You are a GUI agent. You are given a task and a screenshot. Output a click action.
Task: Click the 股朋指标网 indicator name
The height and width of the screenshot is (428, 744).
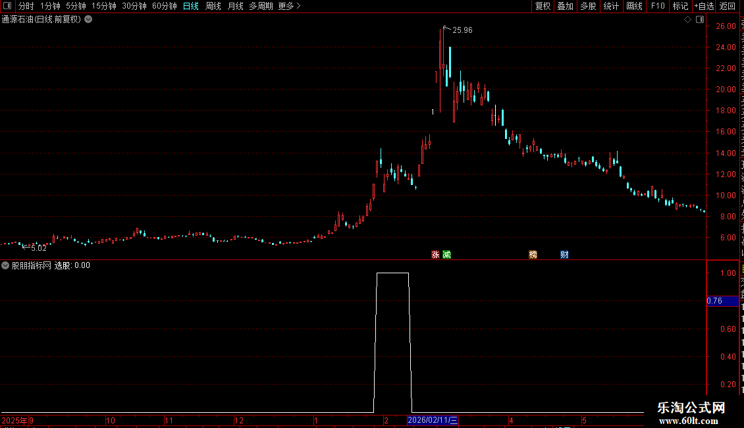32,266
